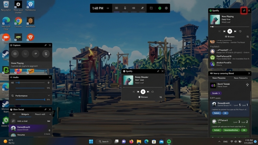
Task: Pause playback in top-right Spotify widget
Action: pyautogui.click(x=230, y=31)
